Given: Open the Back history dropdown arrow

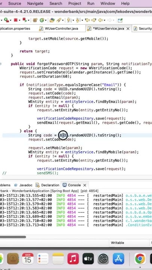Looking at the screenshot, I should [104, 20].
